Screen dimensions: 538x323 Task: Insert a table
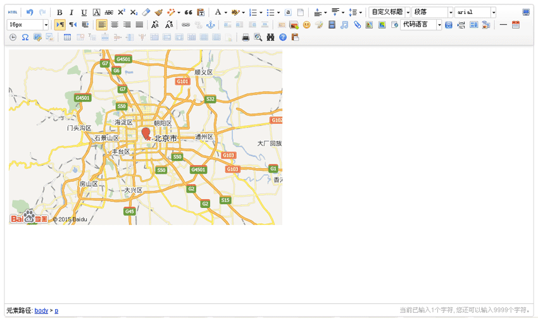point(68,37)
